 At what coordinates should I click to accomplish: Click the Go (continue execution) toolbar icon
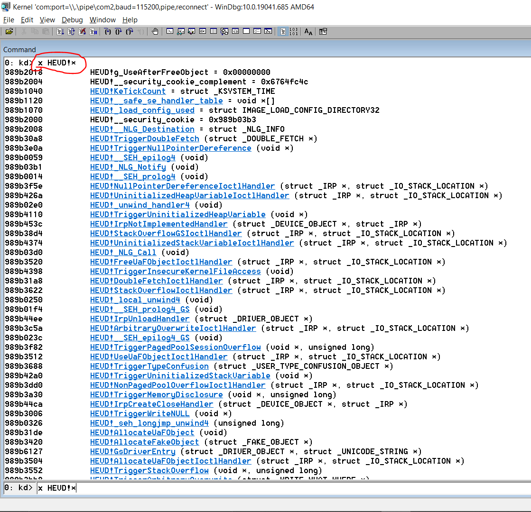point(60,32)
